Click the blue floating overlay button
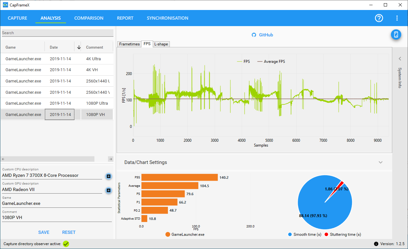The width and height of the screenshot is (408, 249). coord(396,34)
